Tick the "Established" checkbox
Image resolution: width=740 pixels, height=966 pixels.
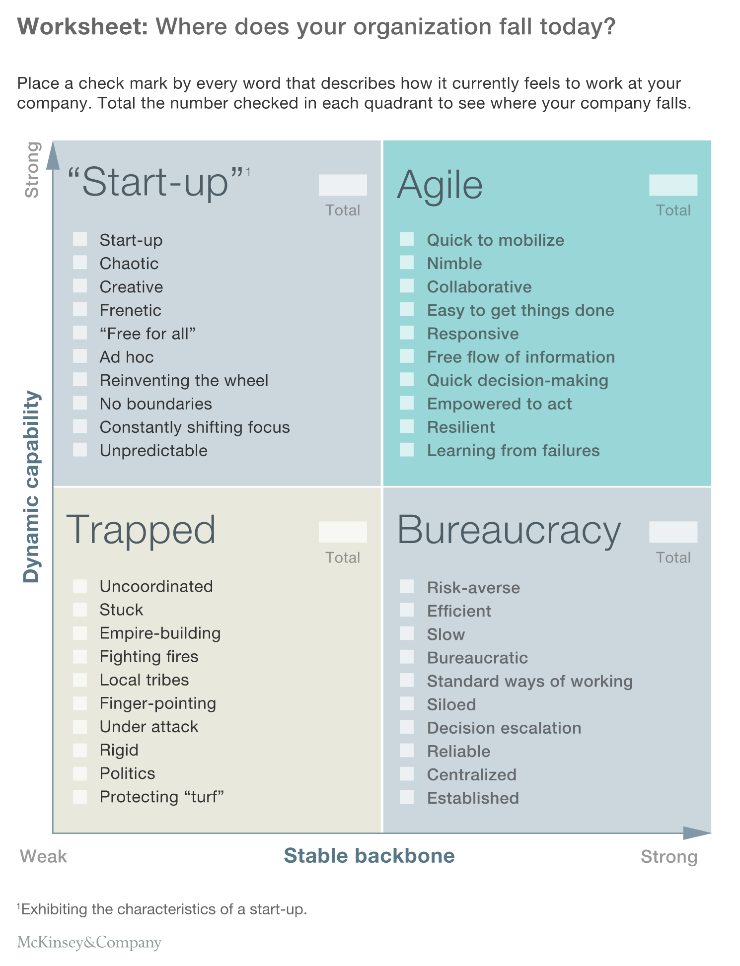point(407,797)
